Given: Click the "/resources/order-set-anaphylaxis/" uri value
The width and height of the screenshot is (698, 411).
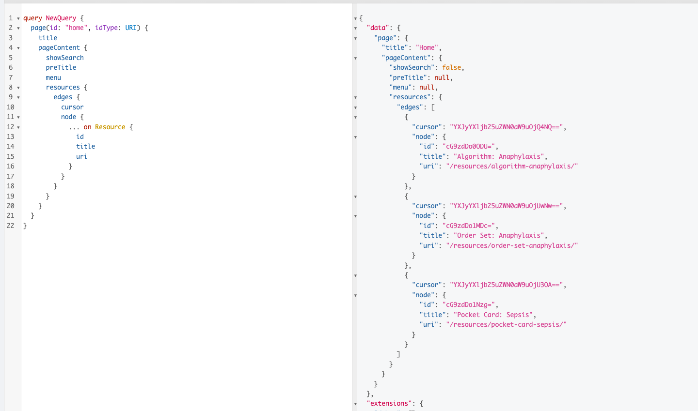Looking at the screenshot, I should pos(512,245).
